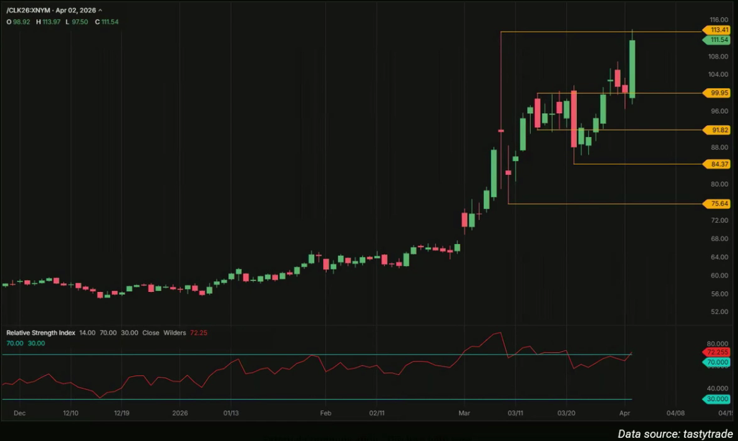Click the 104.00 price axis label
Image resolution: width=738 pixels, height=441 pixels.
pyautogui.click(x=718, y=74)
